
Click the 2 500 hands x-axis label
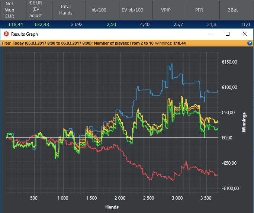149,198
